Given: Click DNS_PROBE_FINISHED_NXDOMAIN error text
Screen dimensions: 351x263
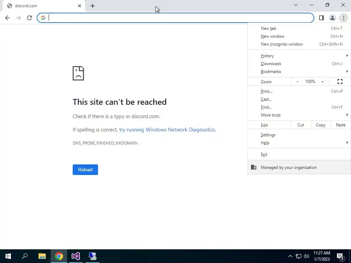Looking at the screenshot, I should pos(105,143).
